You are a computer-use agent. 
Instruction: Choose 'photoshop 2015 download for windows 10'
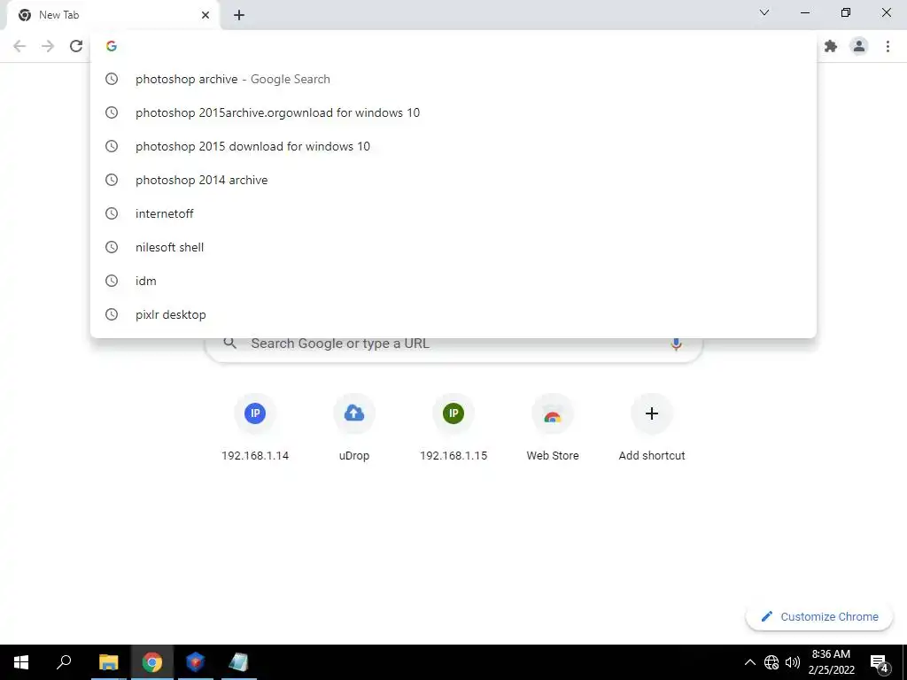point(453,146)
